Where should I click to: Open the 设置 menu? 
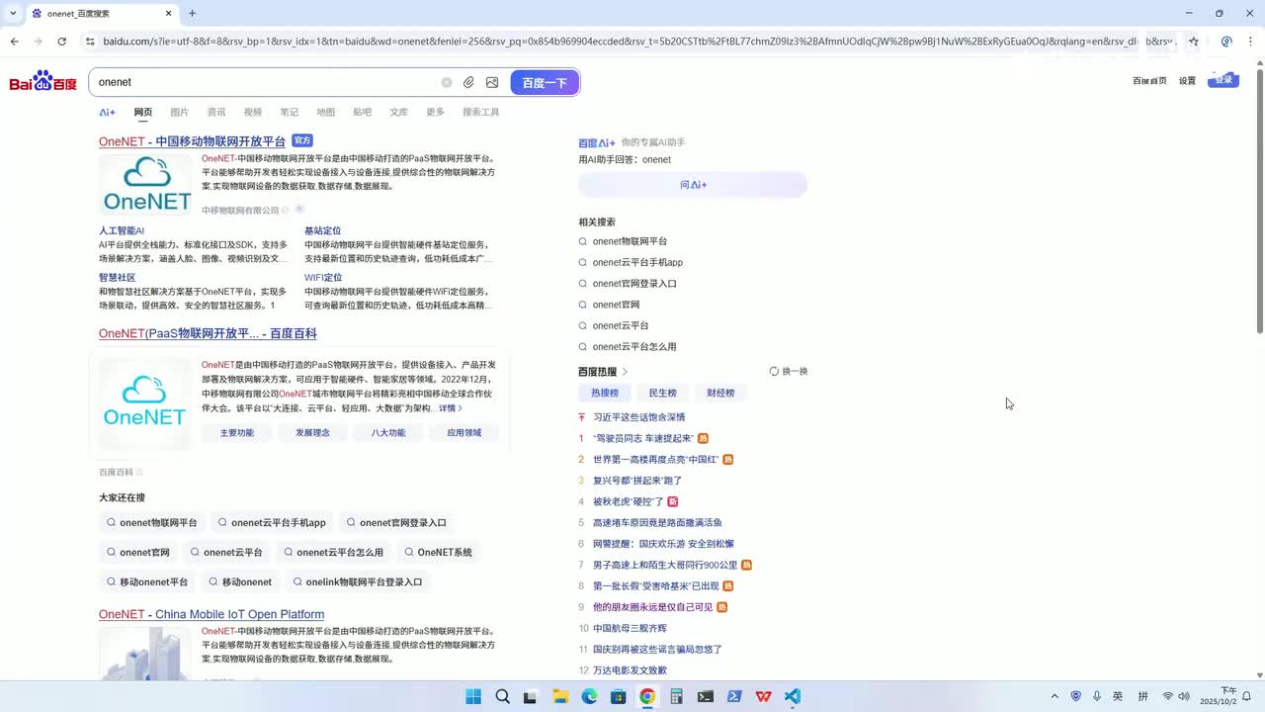tap(1187, 81)
